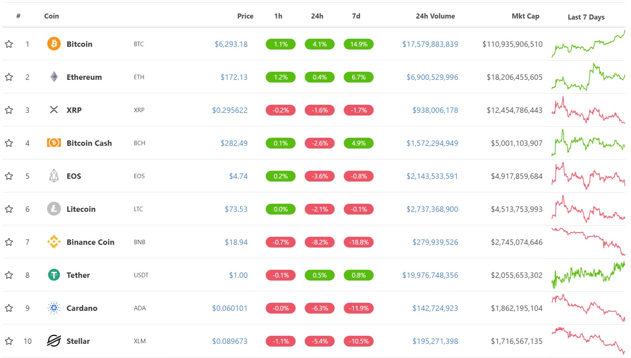
Task: Open Binance Coin 7-day sparkline chart
Action: coord(588,242)
